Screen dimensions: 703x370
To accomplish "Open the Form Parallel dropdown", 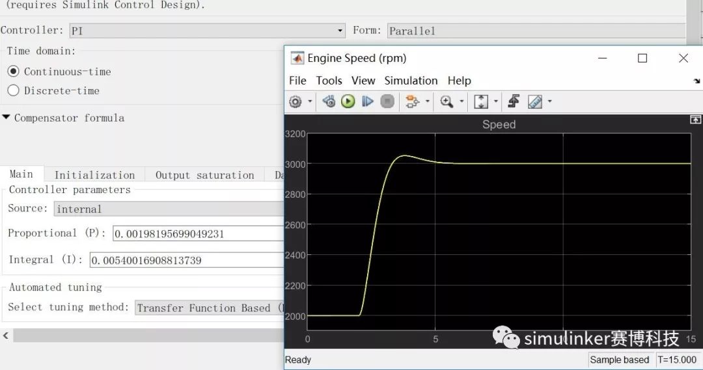I will (x=536, y=31).
